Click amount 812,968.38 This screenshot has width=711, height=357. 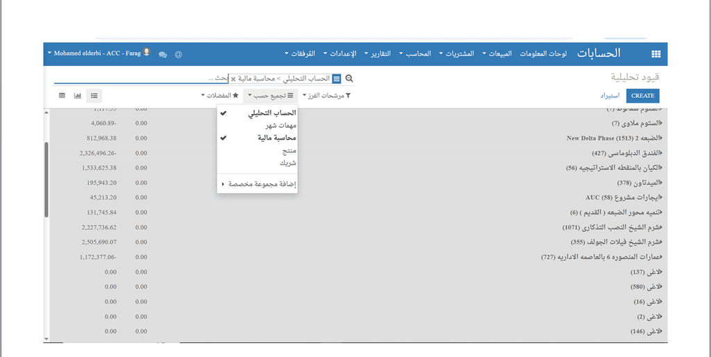pos(101,138)
